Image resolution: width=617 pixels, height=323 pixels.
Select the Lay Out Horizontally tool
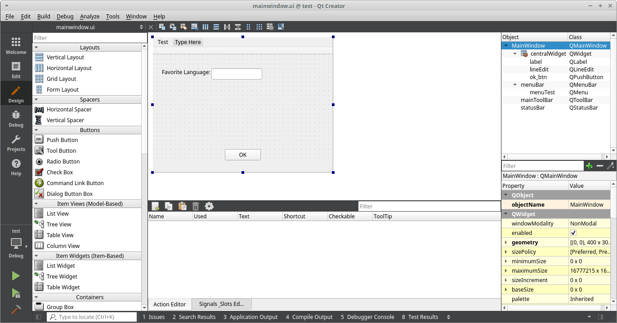206,27
